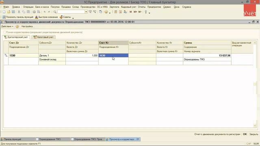Select the Просмотр и корректиро... window tab
Viewport: 260px width, 146px height.
point(123,140)
